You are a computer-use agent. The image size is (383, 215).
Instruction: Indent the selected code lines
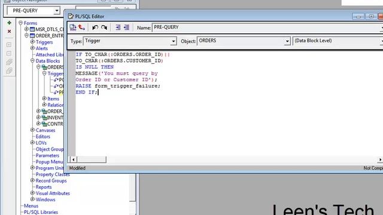pyautogui.click(x=118, y=27)
